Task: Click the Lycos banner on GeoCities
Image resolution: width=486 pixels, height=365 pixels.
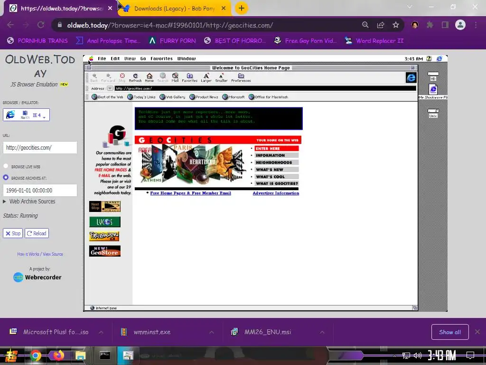Action: pos(105,221)
